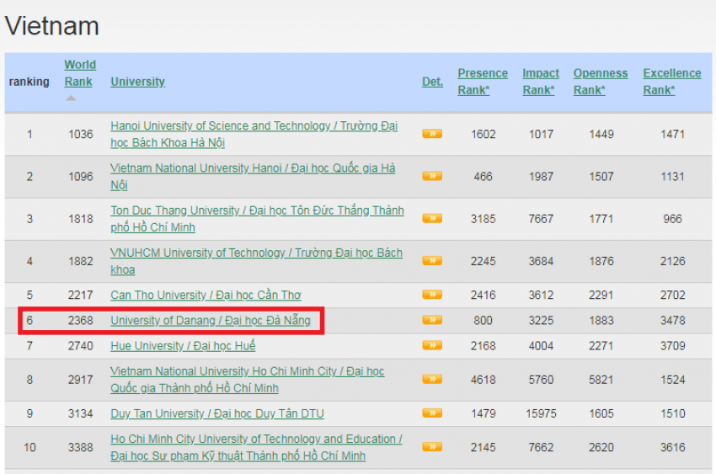Sort by Openness Rank column header
Screen dimensions: 716x474
600,82
